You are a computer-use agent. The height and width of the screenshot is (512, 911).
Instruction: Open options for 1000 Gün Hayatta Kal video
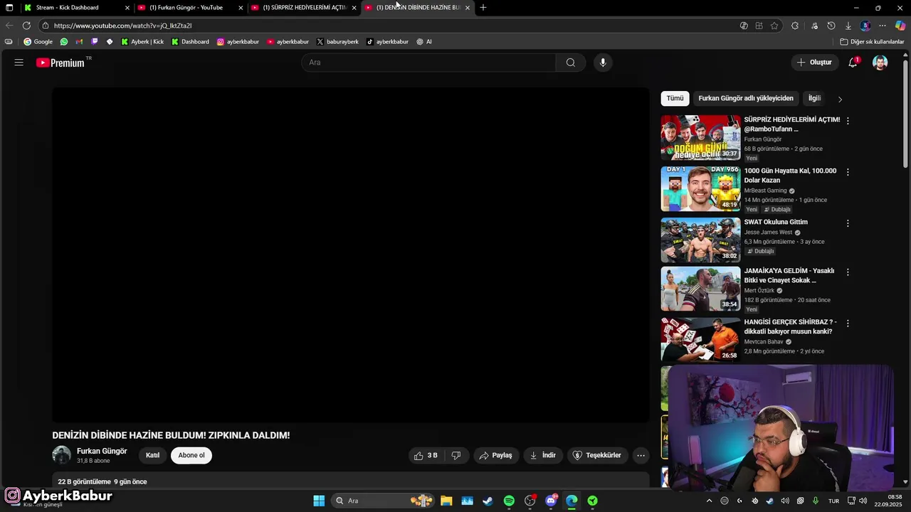pyautogui.click(x=848, y=172)
